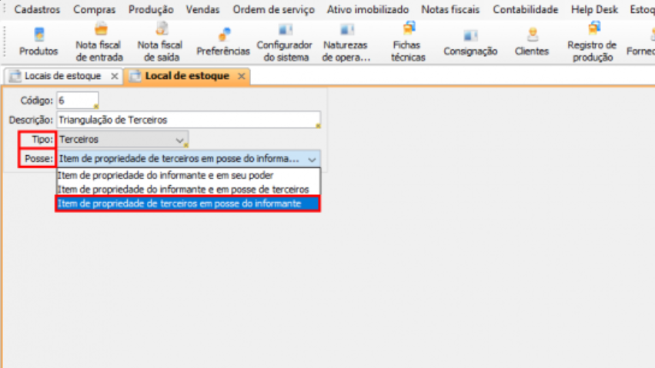
Task: Open the Consignação toolbar icon
Action: point(470,41)
